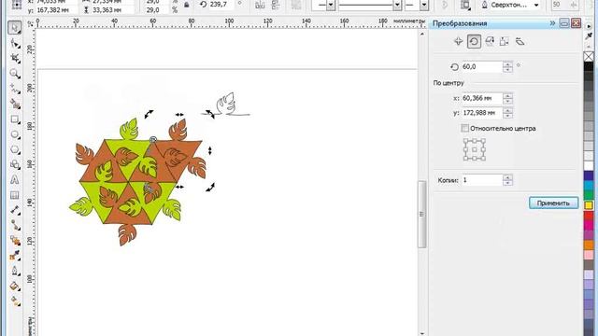Click the property bar rotation field 239,7
This screenshot has height=336, width=598.
[221, 5]
